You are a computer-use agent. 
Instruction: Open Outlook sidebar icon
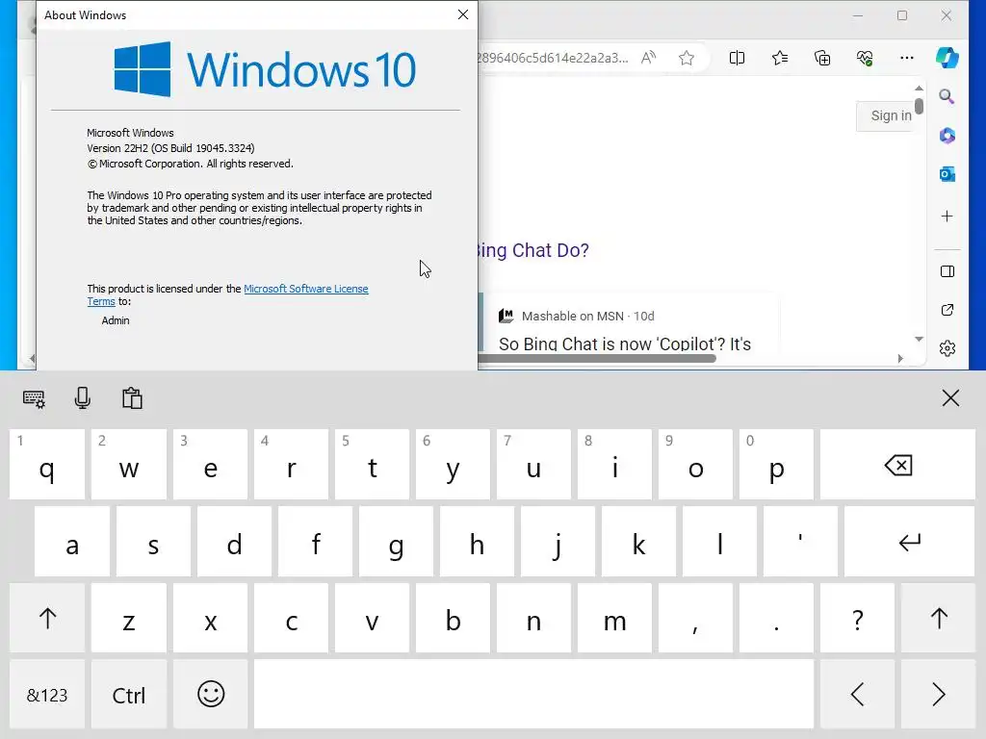click(947, 174)
